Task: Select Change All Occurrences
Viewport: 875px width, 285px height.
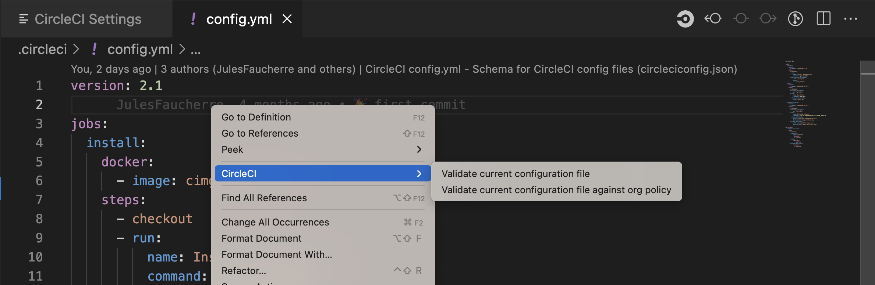Action: (x=323, y=222)
